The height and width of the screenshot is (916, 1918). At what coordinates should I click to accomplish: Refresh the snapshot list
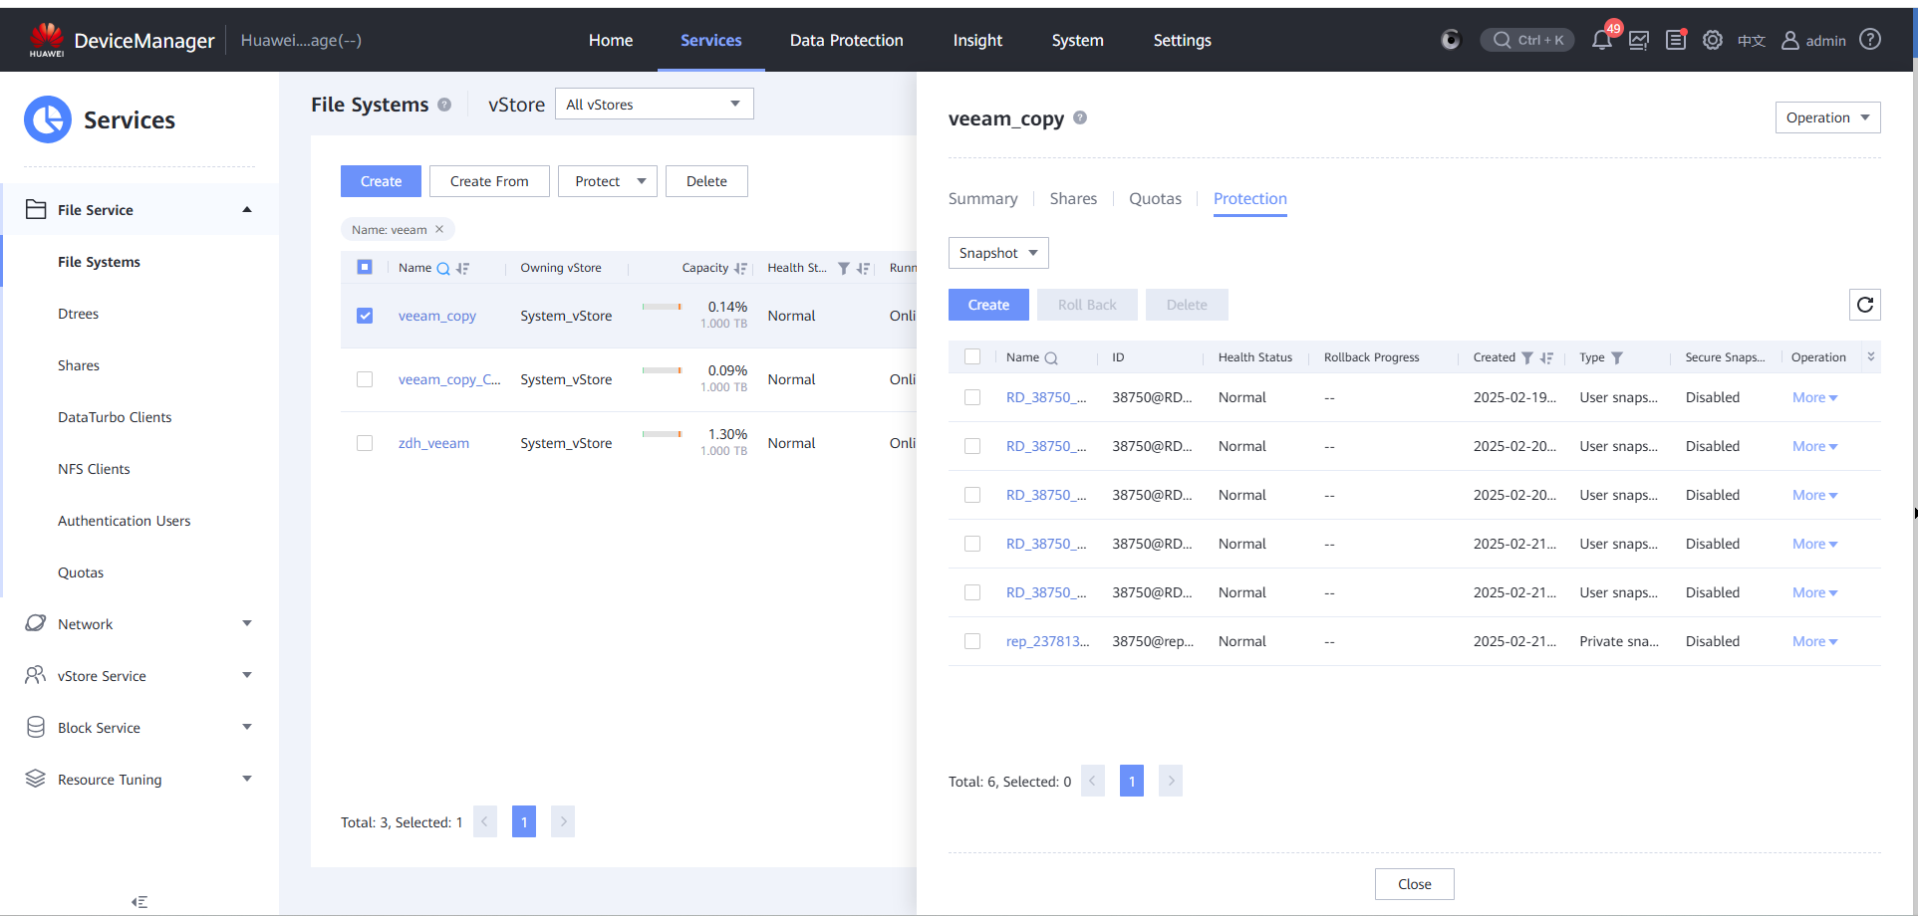[x=1865, y=305]
